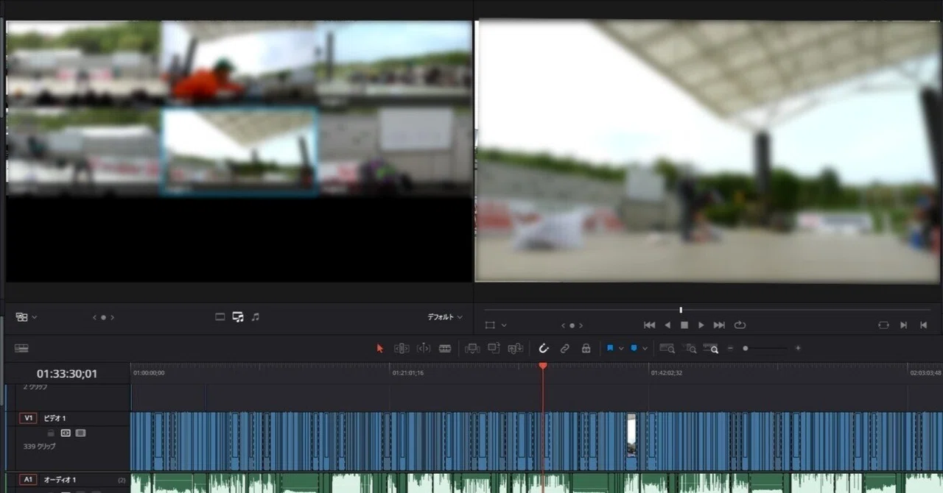
Task: Open the デフォルト dropdown in source viewer
Action: tap(445, 317)
